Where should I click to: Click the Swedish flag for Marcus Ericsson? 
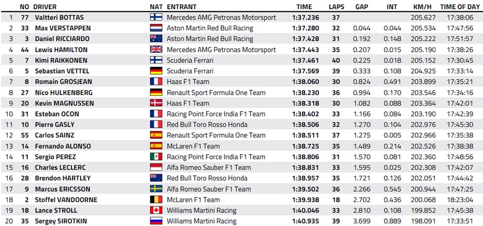pyautogui.click(x=156, y=189)
